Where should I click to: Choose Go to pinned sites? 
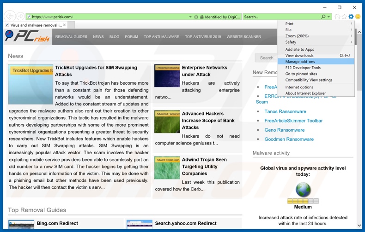(316, 74)
